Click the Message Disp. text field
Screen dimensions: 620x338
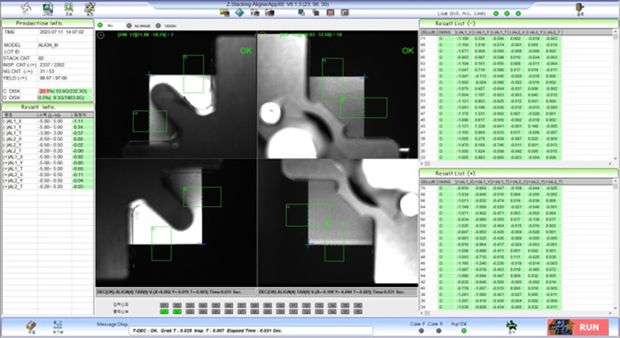pyautogui.click(x=251, y=331)
